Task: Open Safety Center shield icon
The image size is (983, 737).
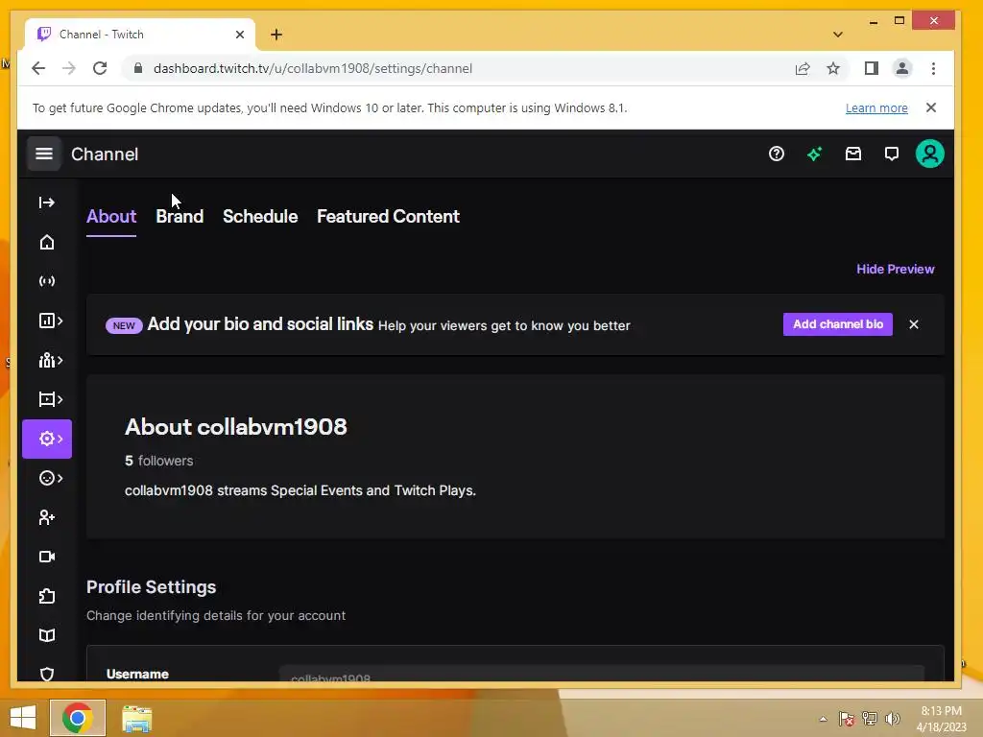Action: pos(47,674)
